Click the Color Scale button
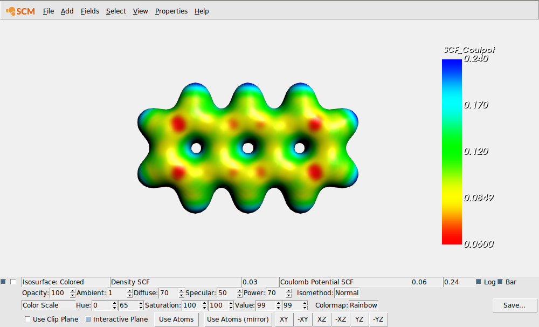The height and width of the screenshot is (327, 539). [x=47, y=305]
